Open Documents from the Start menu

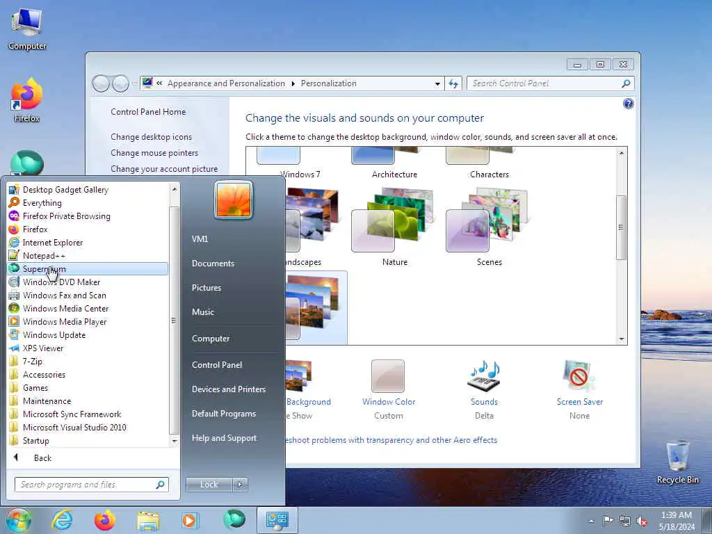click(x=213, y=264)
